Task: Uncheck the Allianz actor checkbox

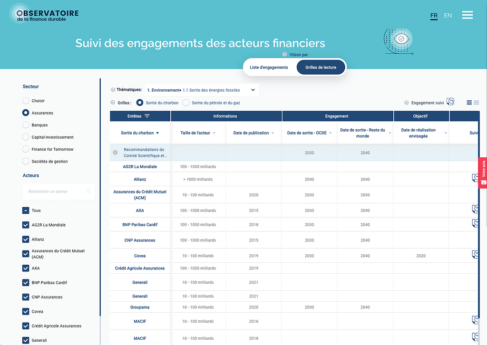Action: click(x=26, y=240)
